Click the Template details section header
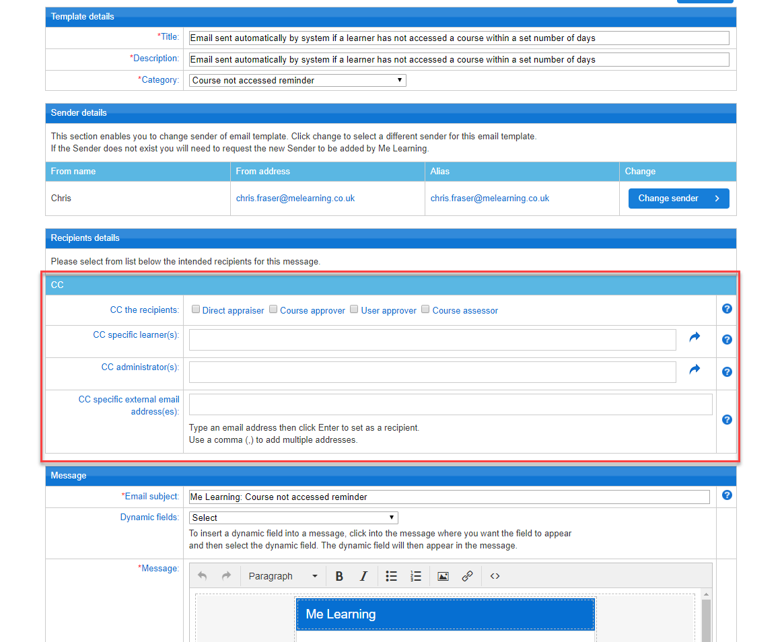This screenshot has height=642, width=782. pos(391,17)
